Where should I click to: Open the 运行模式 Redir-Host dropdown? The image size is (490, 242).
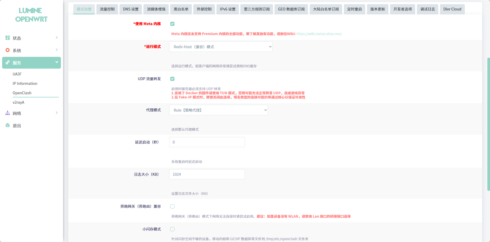221,47
